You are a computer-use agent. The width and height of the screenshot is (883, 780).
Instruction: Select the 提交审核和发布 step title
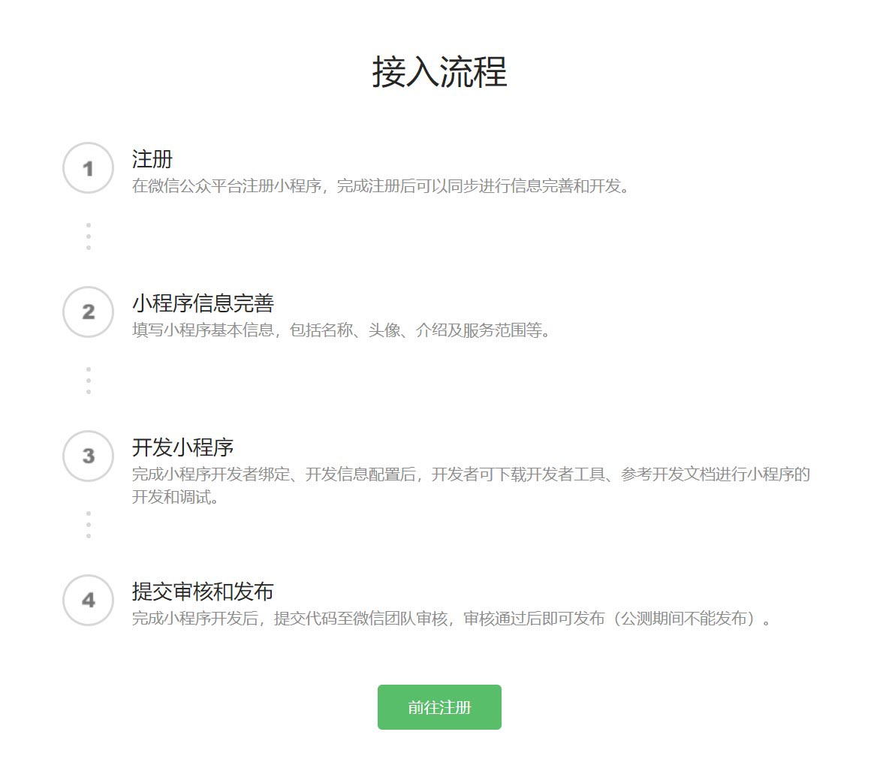click(x=203, y=592)
